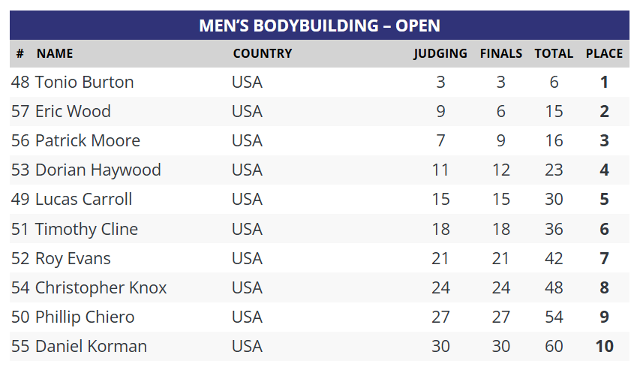Screen dimensions: 637x370
Task: Click the number sign column header
Action: pos(20,53)
